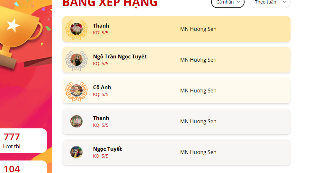Click the white star on the trophy
322x173 pixels.
coord(13,25)
